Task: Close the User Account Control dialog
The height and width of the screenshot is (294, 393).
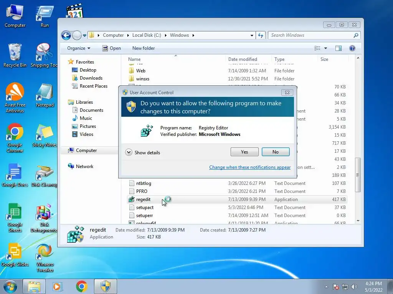Action: pos(287,93)
